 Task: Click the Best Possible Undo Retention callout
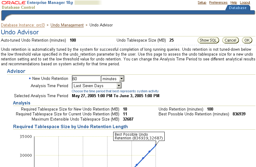coord(139,136)
